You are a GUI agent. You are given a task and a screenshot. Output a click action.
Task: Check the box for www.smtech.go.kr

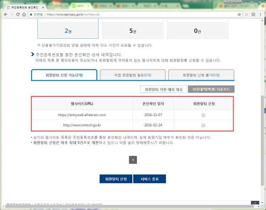203,125
